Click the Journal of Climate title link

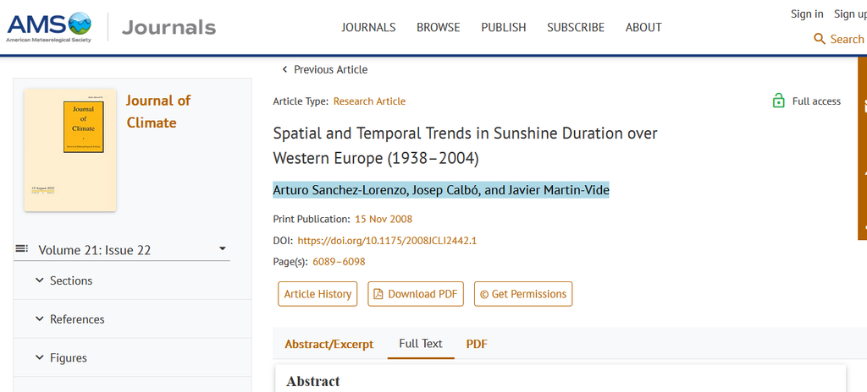[158, 112]
